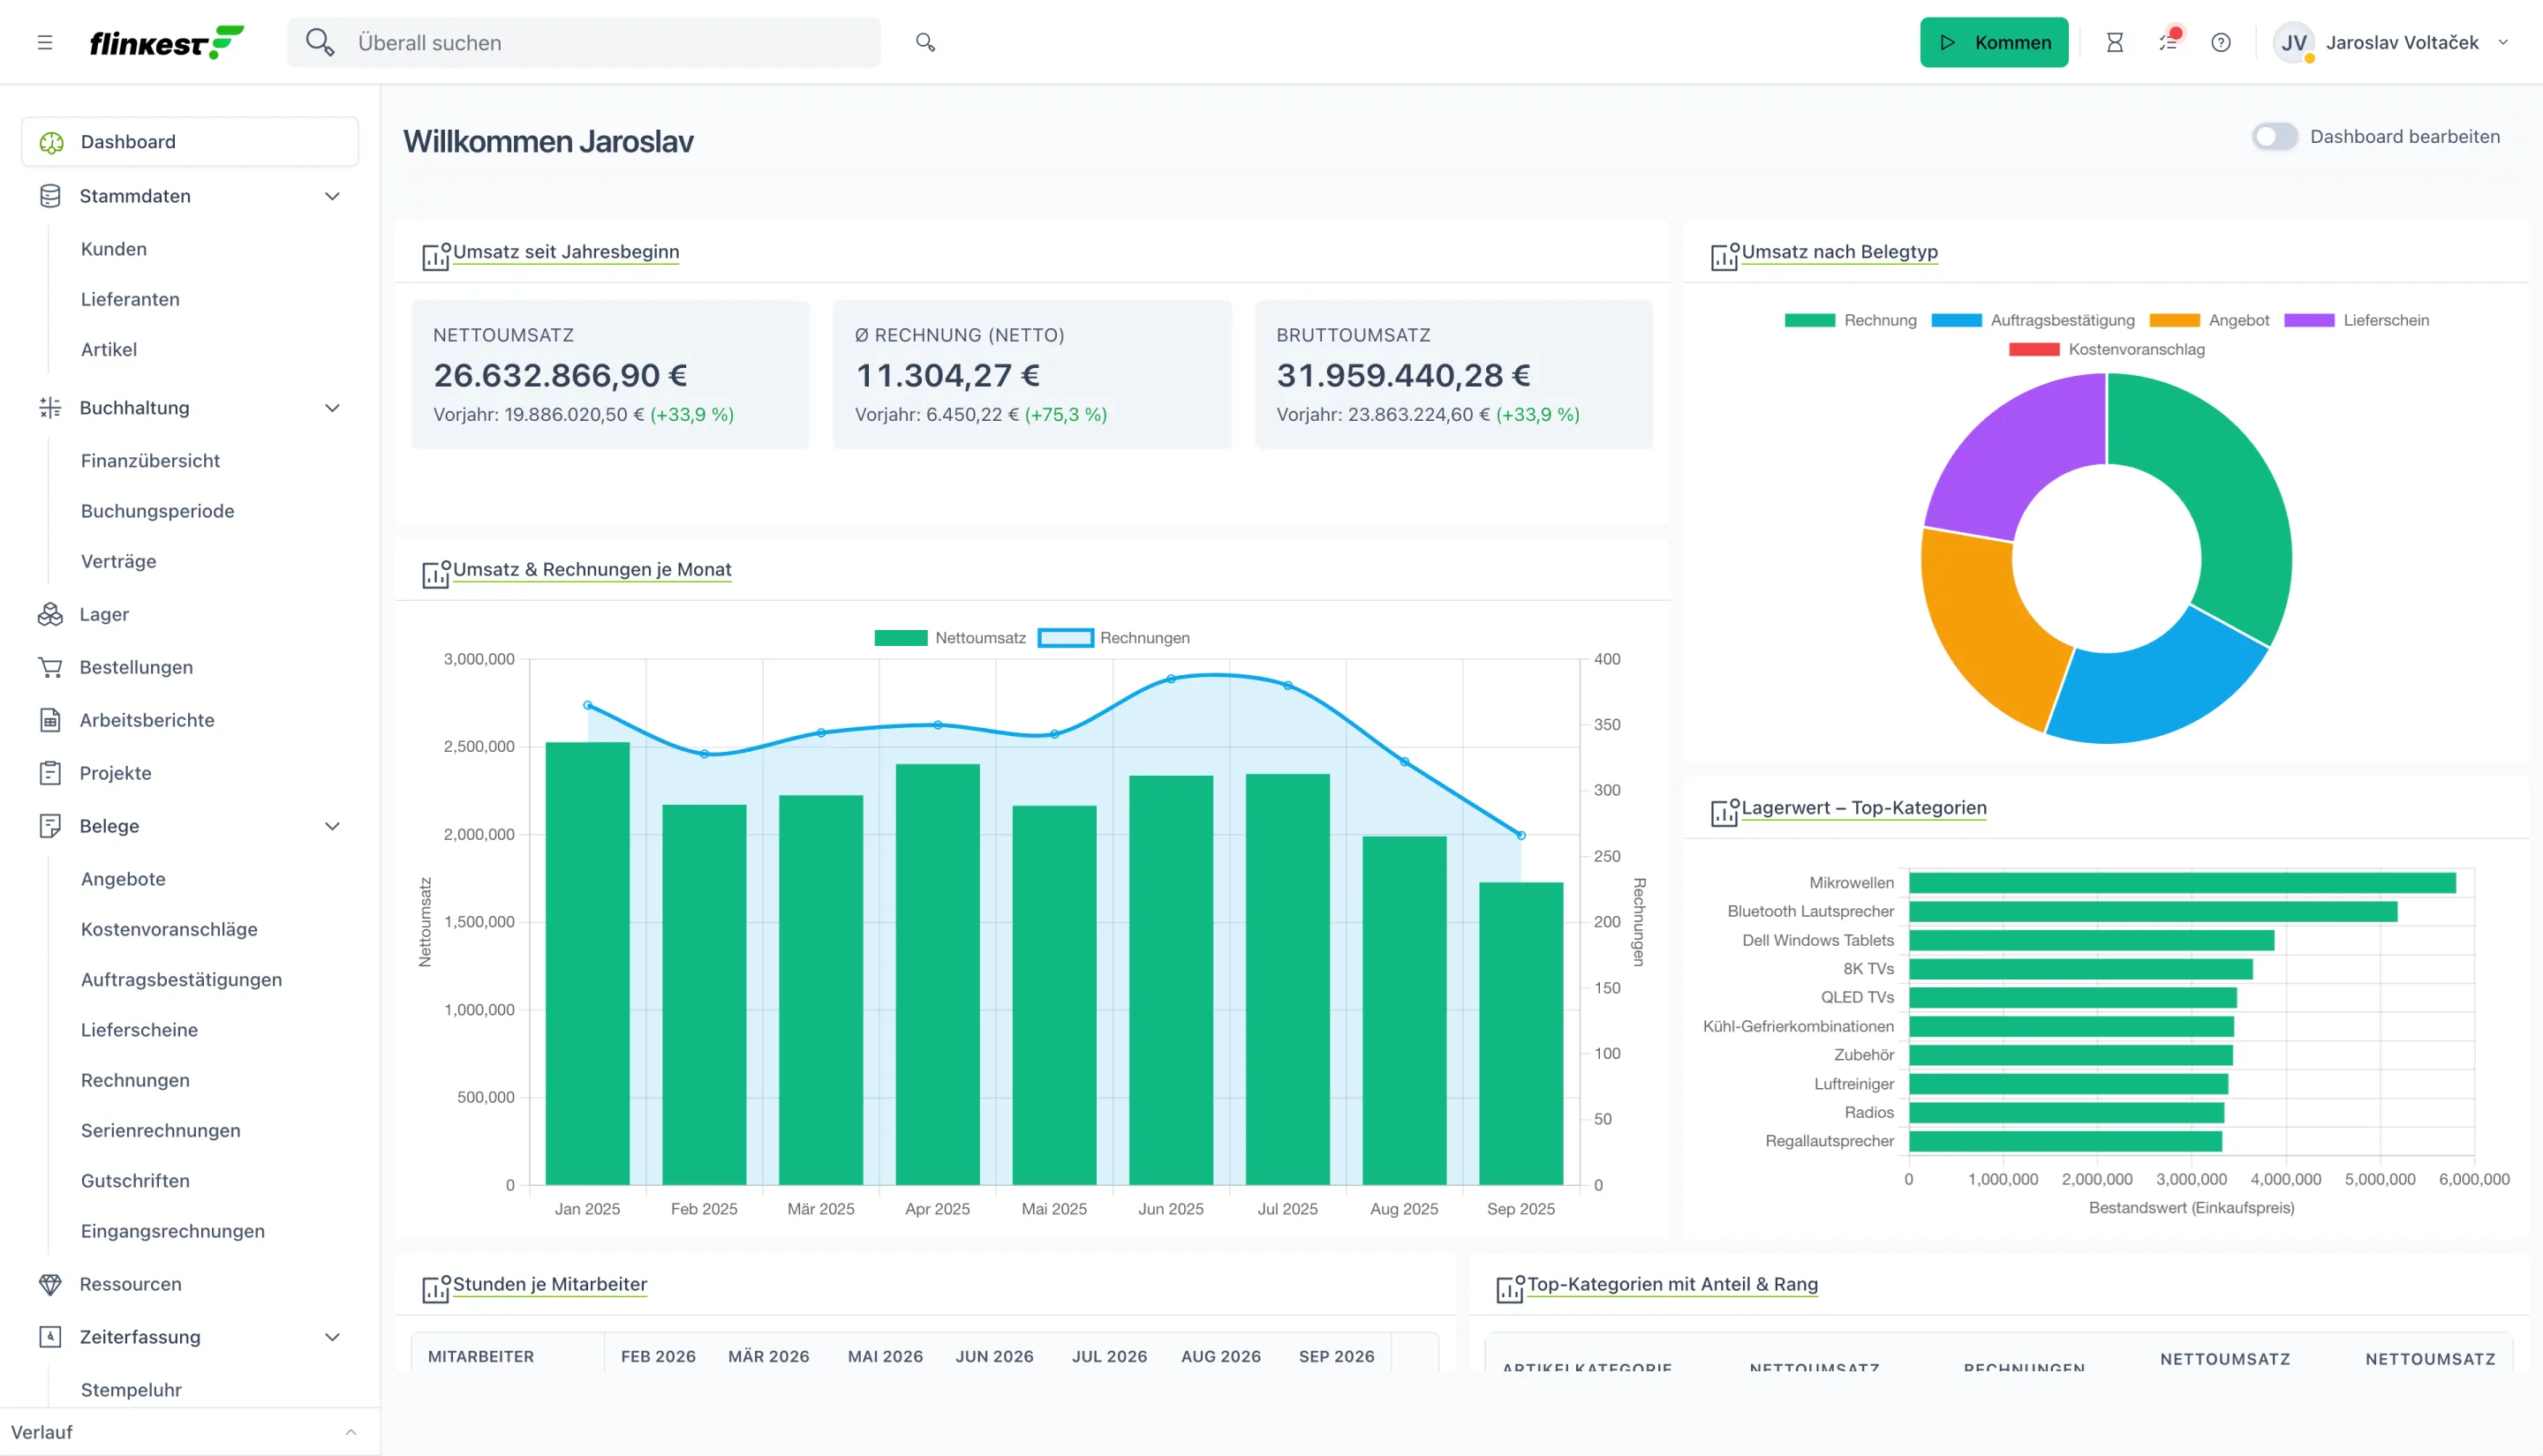2543x1456 pixels.
Task: Select Finanzübersicht menu item
Action: click(150, 461)
